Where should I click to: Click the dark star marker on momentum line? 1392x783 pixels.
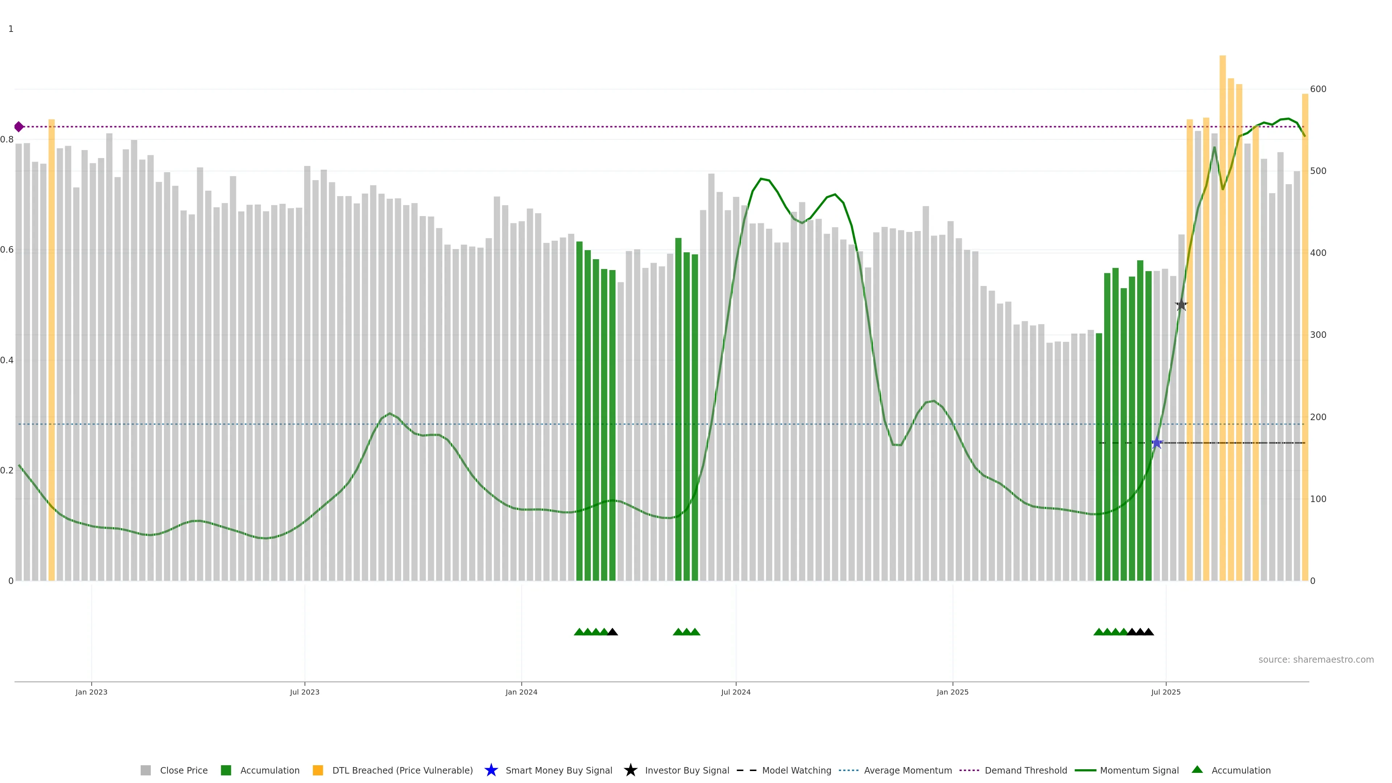1181,305
